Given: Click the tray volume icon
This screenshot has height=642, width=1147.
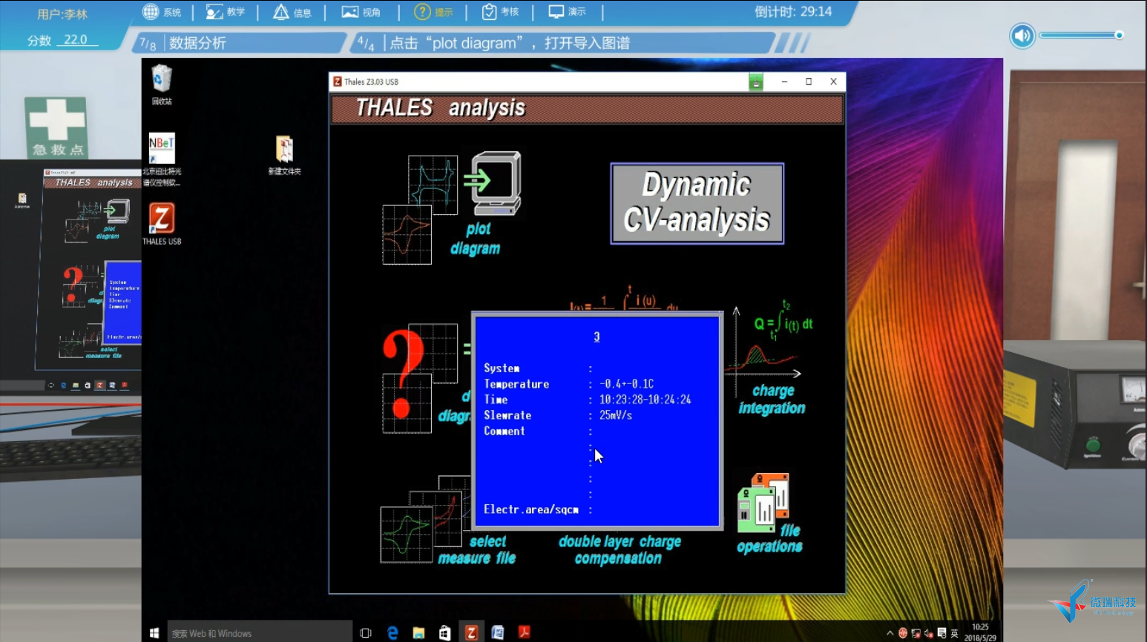Looking at the screenshot, I should tap(928, 633).
